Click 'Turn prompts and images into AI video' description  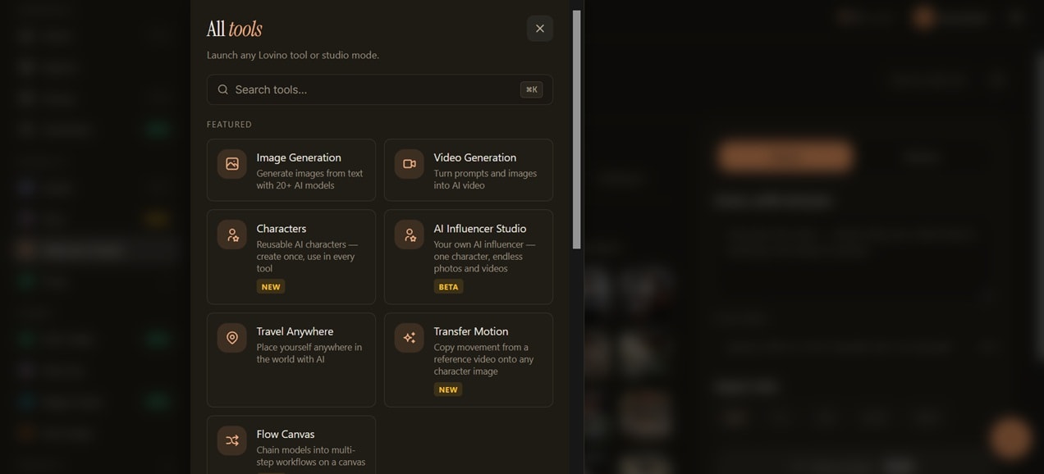[485, 180]
